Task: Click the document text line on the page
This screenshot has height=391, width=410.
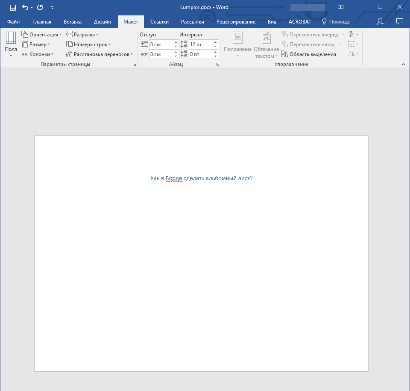Action: pyautogui.click(x=201, y=178)
